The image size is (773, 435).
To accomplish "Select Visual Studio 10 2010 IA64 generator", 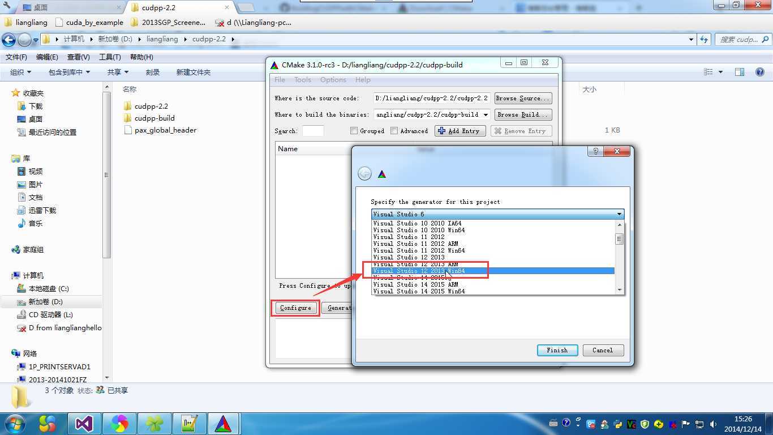I will pyautogui.click(x=492, y=223).
